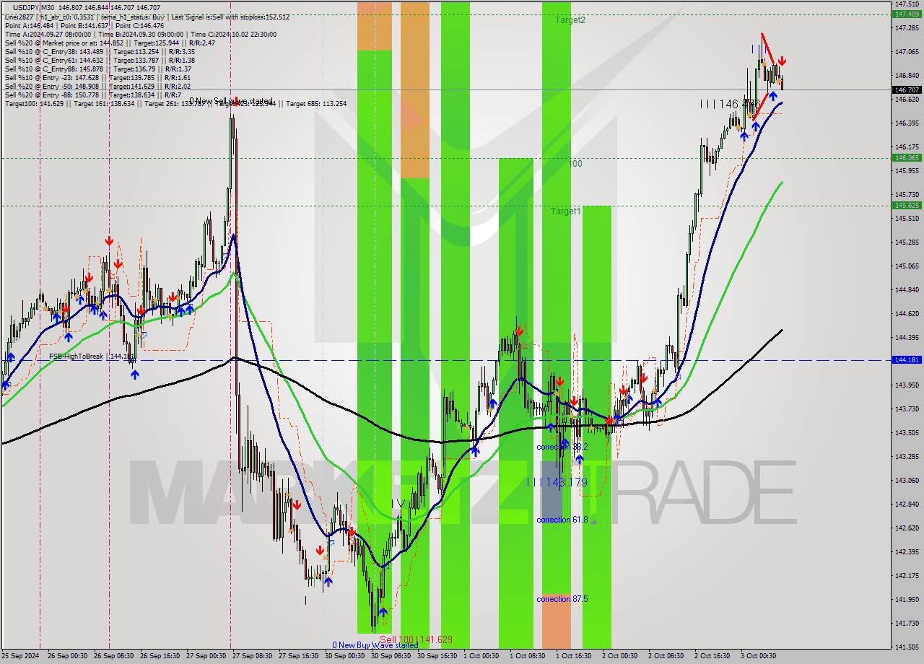924x664 pixels.
Task: Click the 147.285 price scale label
Action: pyautogui.click(x=907, y=28)
